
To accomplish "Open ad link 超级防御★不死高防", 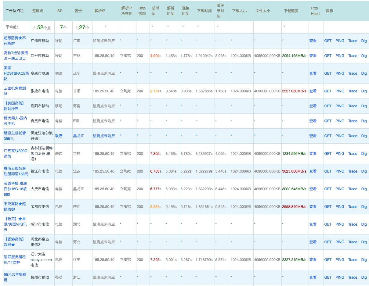I will pyautogui.click(x=15, y=41).
